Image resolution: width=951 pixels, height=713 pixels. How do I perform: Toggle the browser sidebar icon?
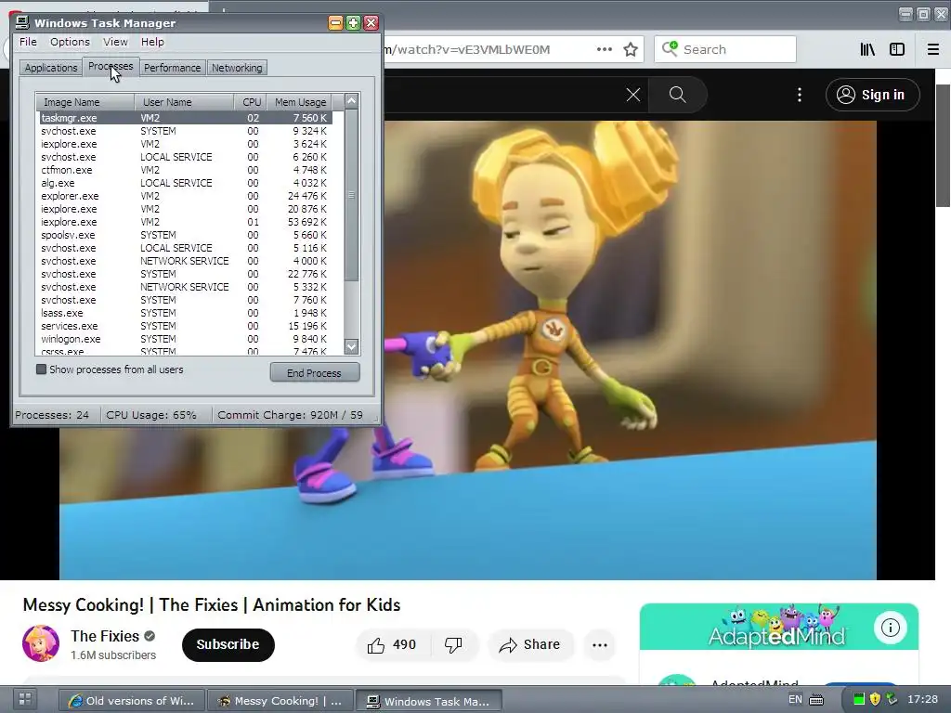point(897,50)
